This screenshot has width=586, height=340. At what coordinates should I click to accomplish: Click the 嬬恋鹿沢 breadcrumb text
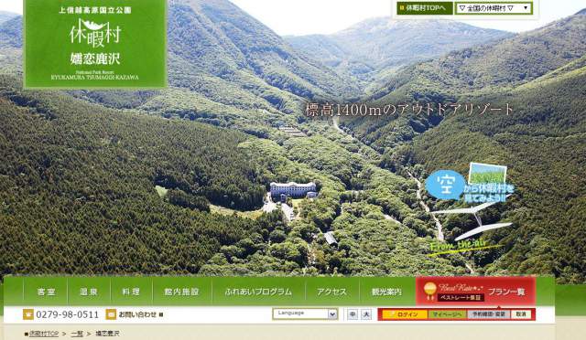pos(108,334)
